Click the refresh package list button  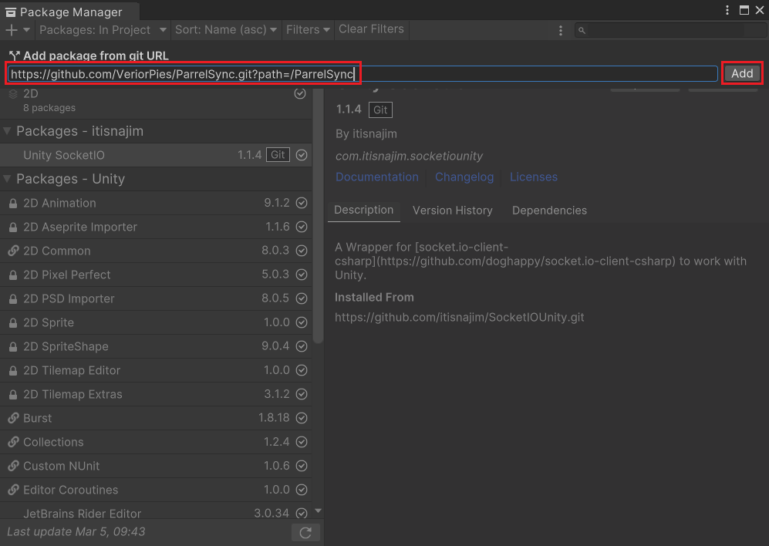point(305,533)
